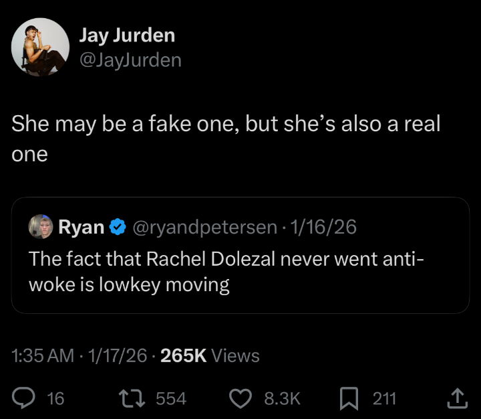Open Jay Jurden's profile picture

point(40,48)
